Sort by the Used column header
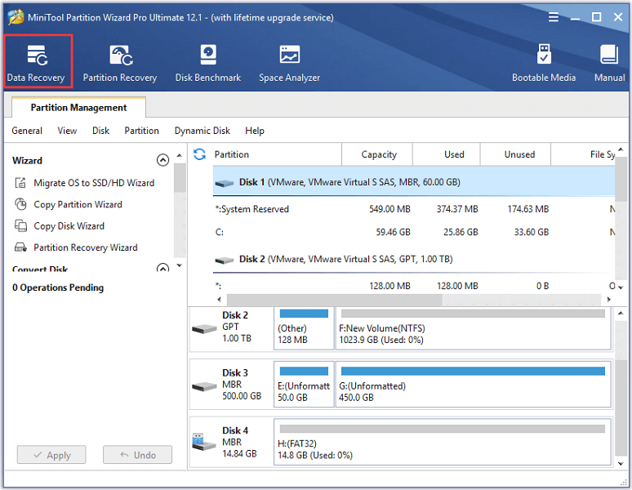632x490 pixels. coord(446,154)
